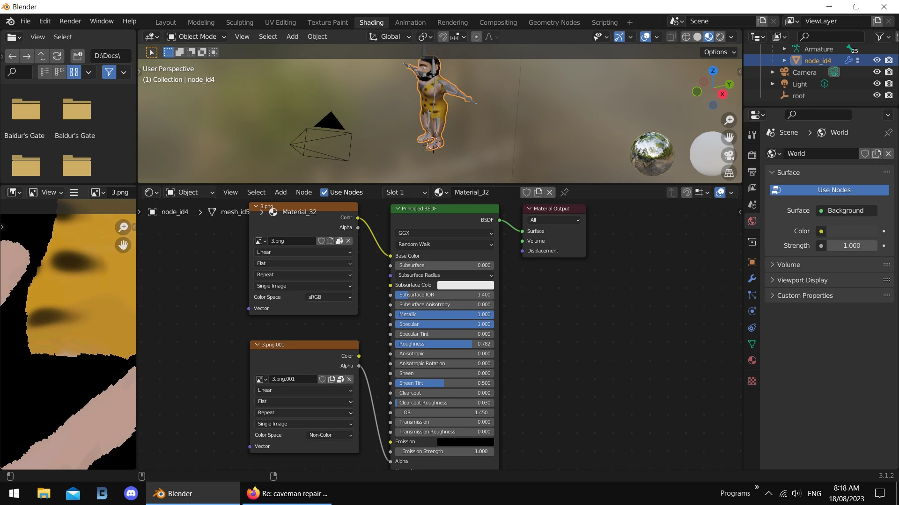
Task: Adjust the Roughness slider on Principled BSDF
Action: coord(444,344)
